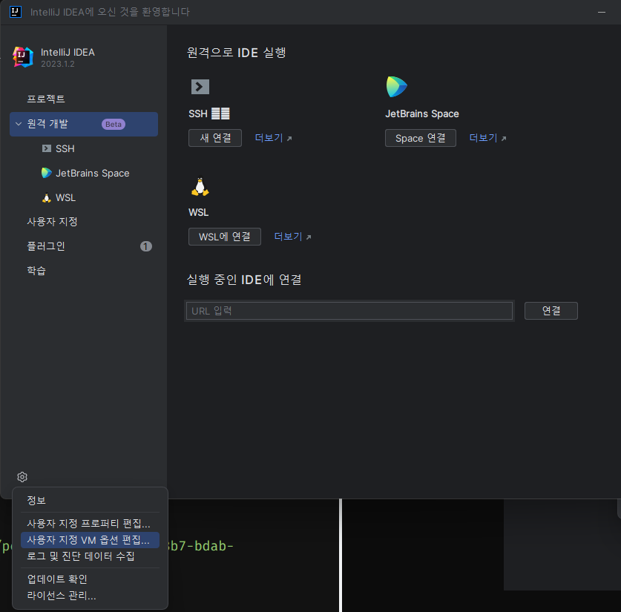Click the 연결 button next to URL field
This screenshot has height=612, width=621.
click(x=551, y=311)
